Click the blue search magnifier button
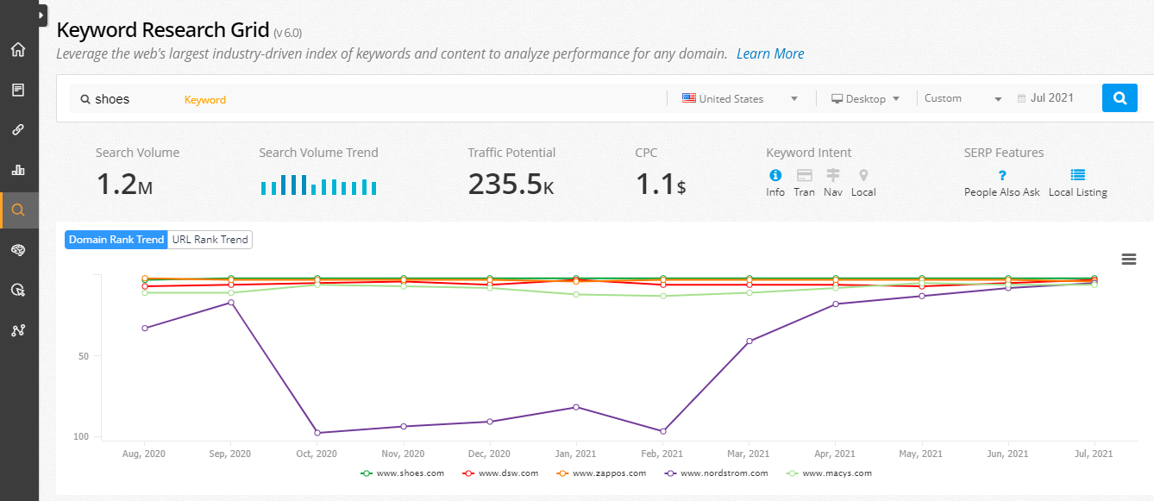Image resolution: width=1154 pixels, height=501 pixels. [1120, 98]
